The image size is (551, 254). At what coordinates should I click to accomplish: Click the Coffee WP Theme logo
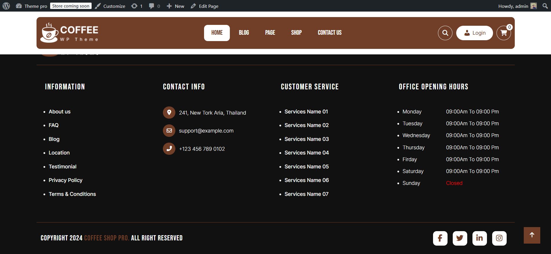[x=70, y=33]
